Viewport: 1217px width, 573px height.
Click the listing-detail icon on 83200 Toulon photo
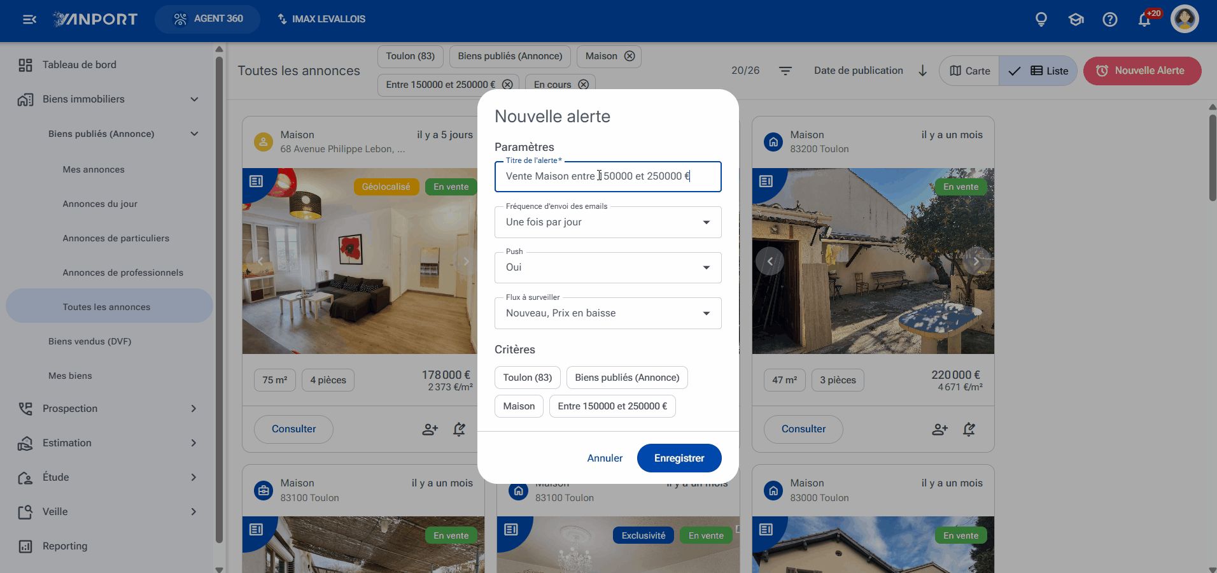point(766,181)
